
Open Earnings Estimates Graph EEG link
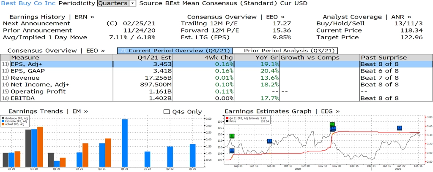pos(282,111)
